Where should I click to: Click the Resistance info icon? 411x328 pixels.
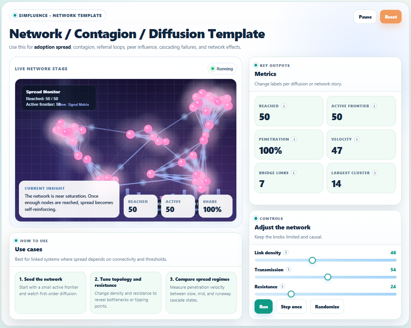[282, 287]
